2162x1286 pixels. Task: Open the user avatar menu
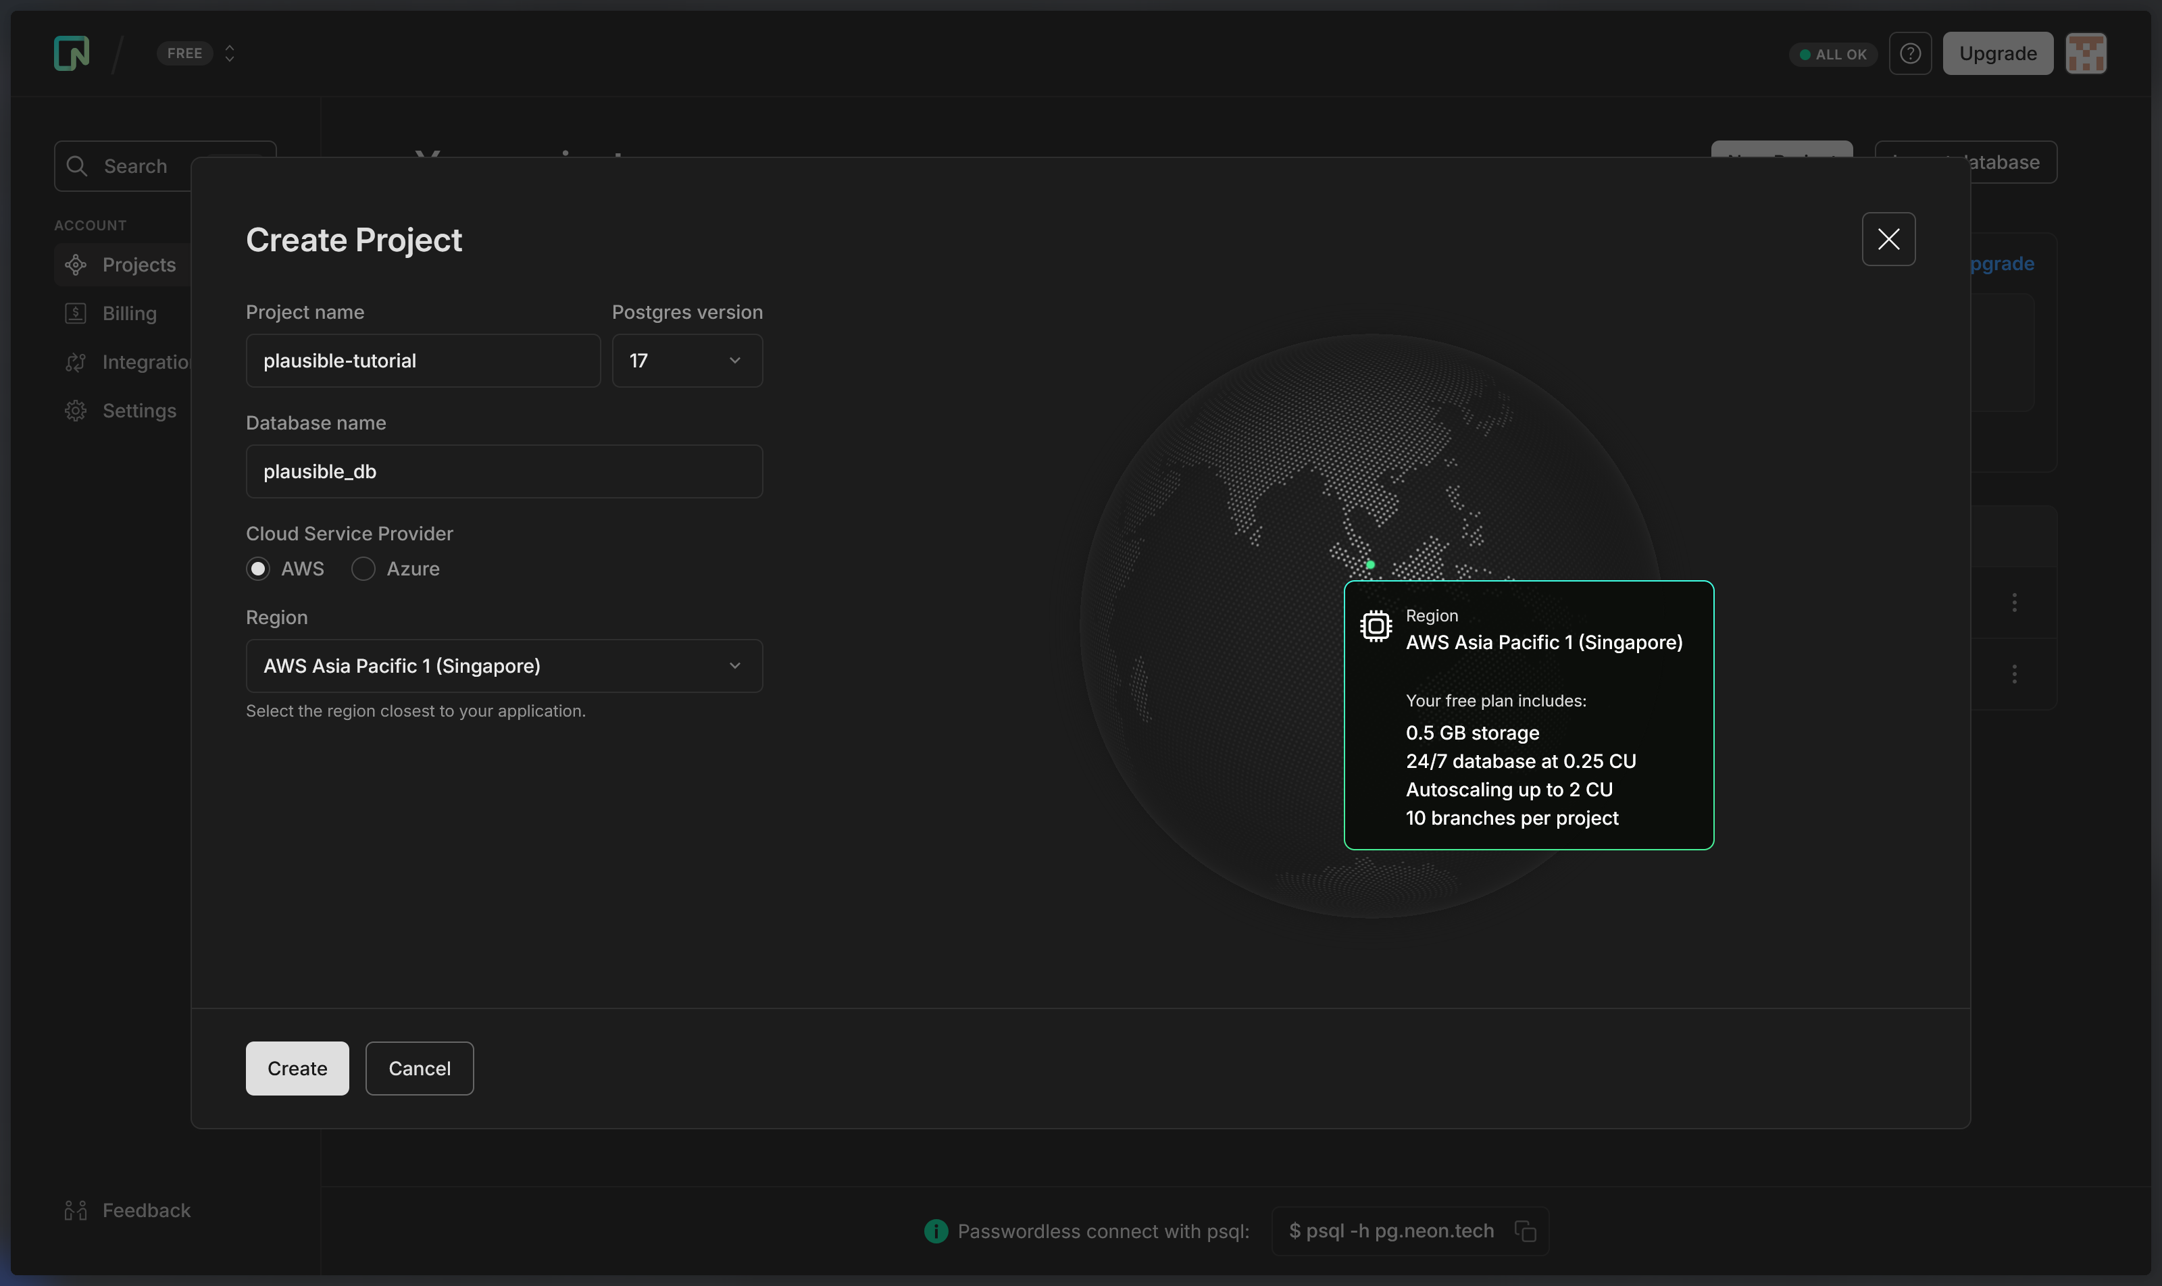[x=2086, y=54]
